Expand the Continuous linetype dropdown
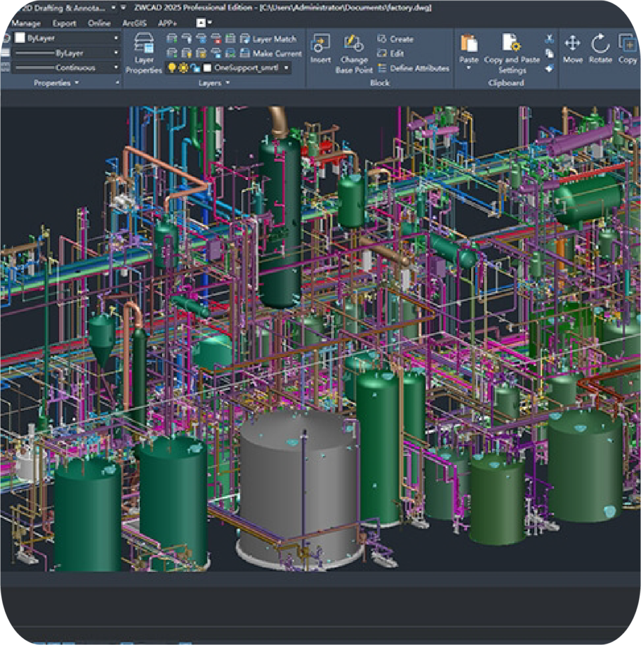This screenshot has height=645, width=641. [x=116, y=68]
